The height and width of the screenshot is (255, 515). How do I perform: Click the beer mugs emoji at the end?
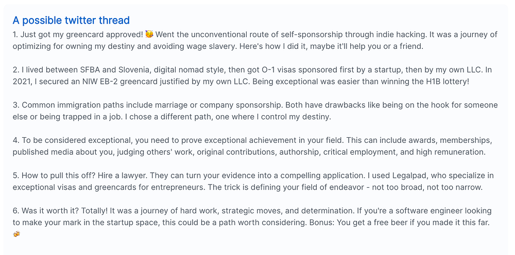coord(16,234)
